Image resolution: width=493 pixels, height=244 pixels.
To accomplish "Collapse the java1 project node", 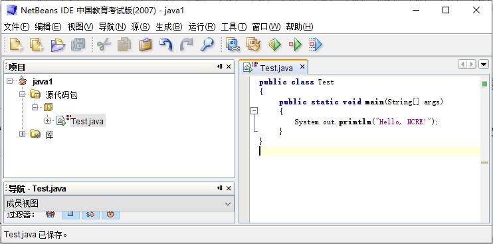I will tap(9, 81).
